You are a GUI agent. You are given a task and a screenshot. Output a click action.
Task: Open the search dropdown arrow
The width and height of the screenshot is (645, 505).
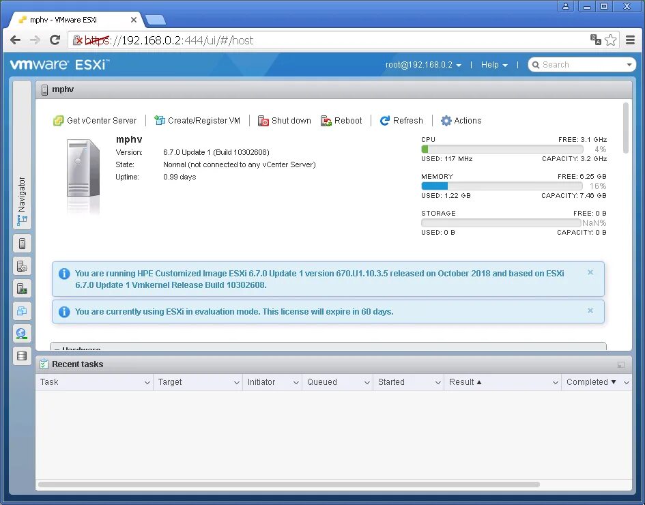pyautogui.click(x=629, y=65)
